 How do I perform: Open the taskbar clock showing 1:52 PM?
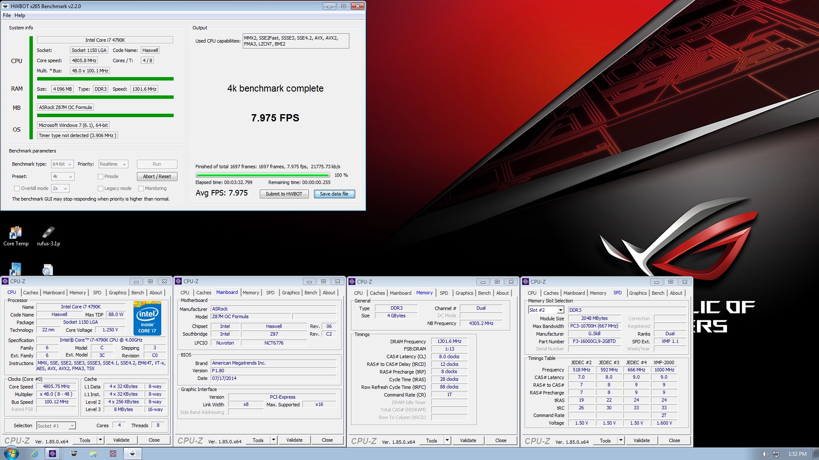(797, 454)
